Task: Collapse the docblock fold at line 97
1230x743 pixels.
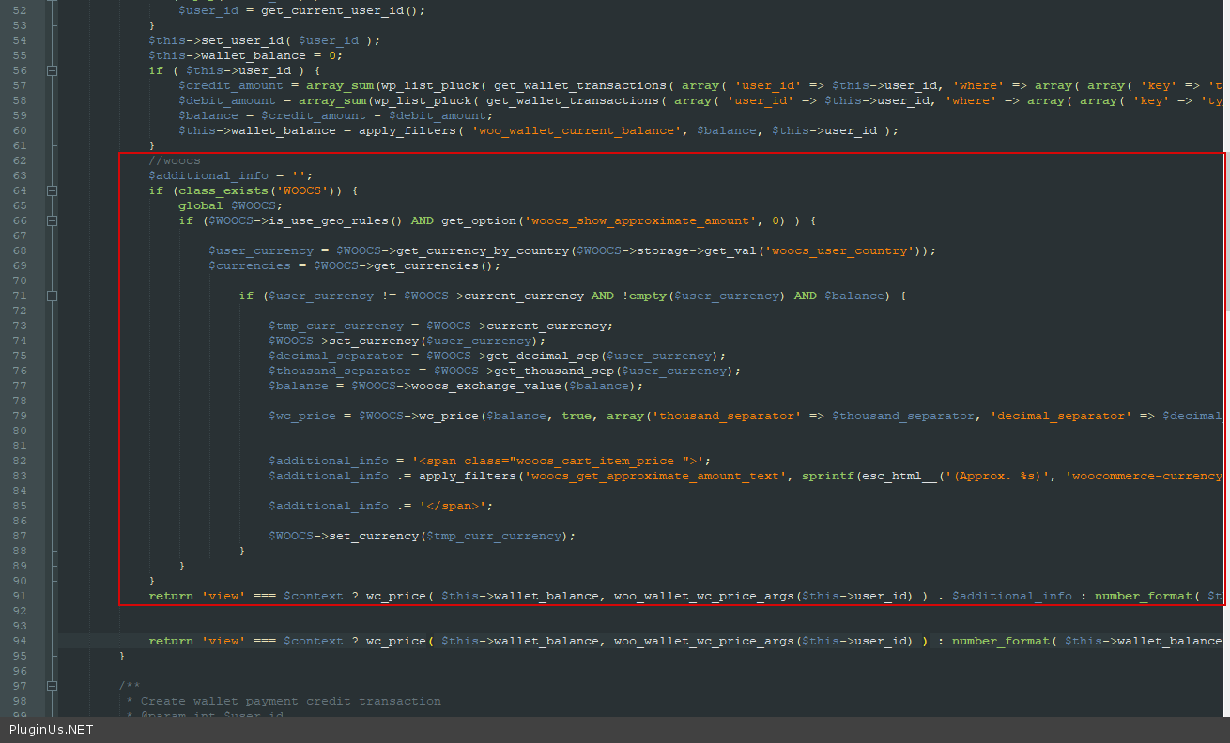Action: click(53, 686)
